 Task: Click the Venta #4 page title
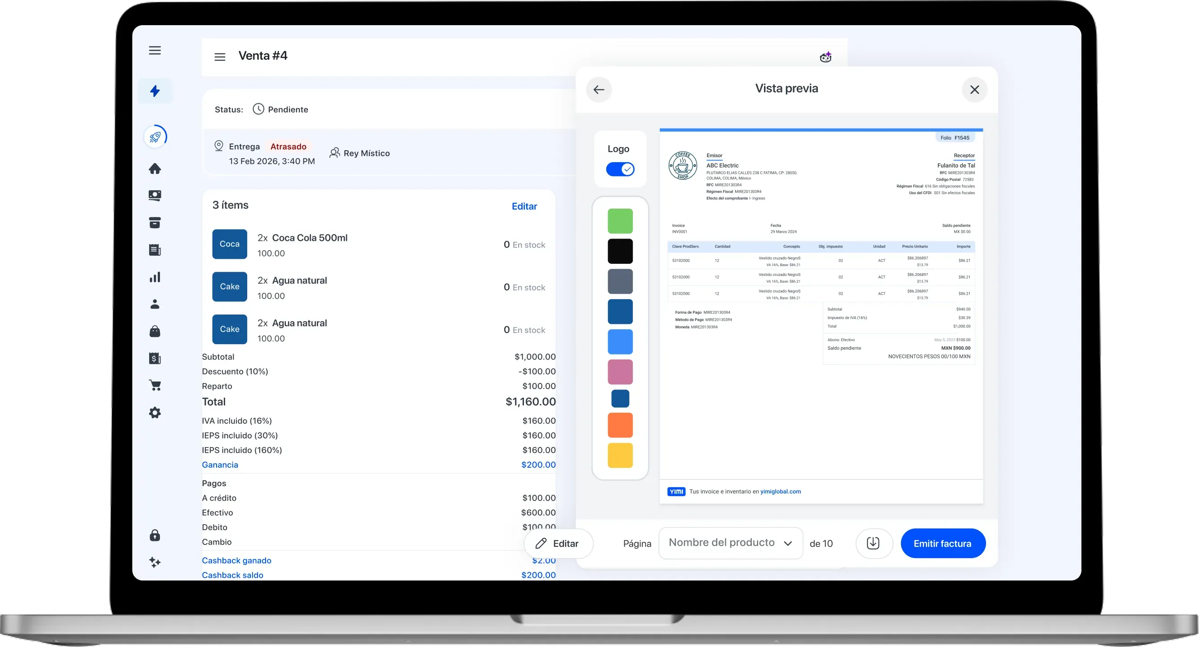pos(263,56)
